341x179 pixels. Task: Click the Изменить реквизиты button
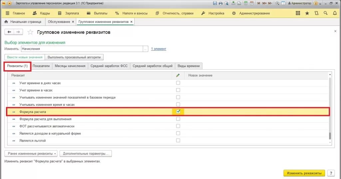(304, 173)
